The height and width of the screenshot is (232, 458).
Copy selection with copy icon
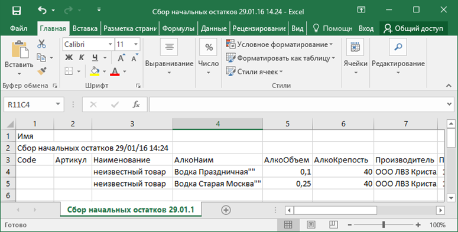tap(41, 57)
